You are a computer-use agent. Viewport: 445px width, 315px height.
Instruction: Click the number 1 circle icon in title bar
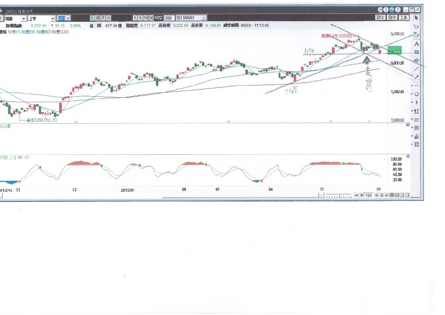(x=386, y=10)
